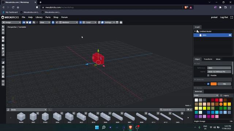This screenshot has width=234, height=131.
Task: Click the third blue icon after Design dropdown
Action: point(30,23)
